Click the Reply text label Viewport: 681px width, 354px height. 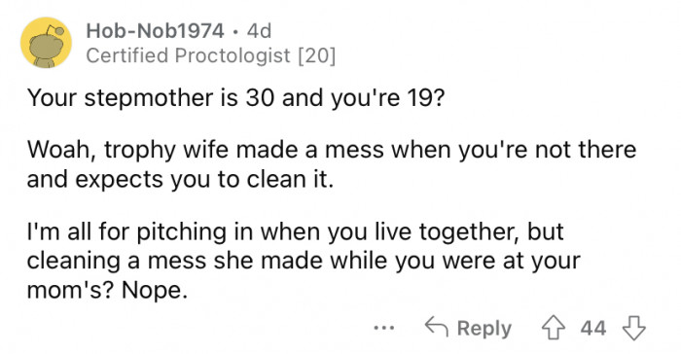tap(484, 329)
